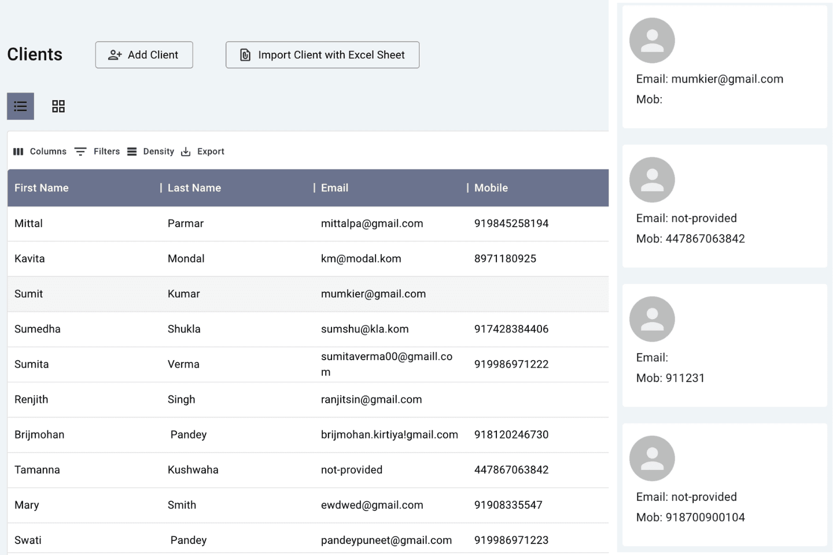Click mobile number 919986971222

(x=511, y=365)
